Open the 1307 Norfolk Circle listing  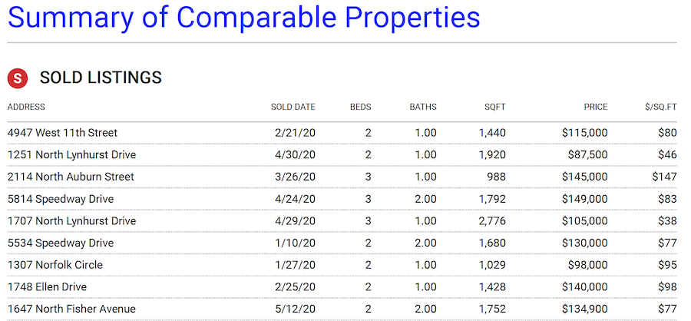pos(342,265)
